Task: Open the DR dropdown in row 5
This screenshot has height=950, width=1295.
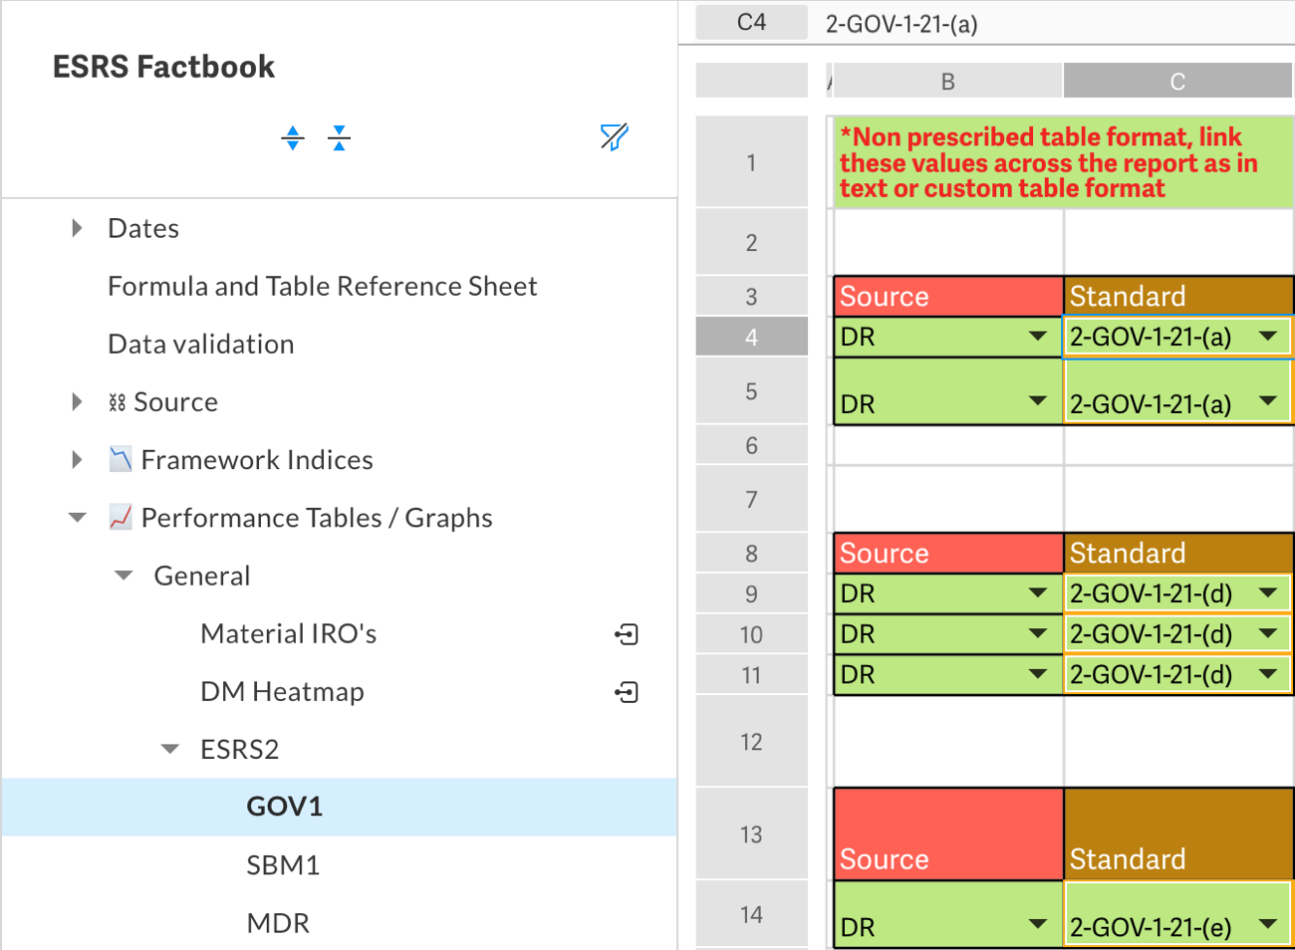Action: [1038, 401]
